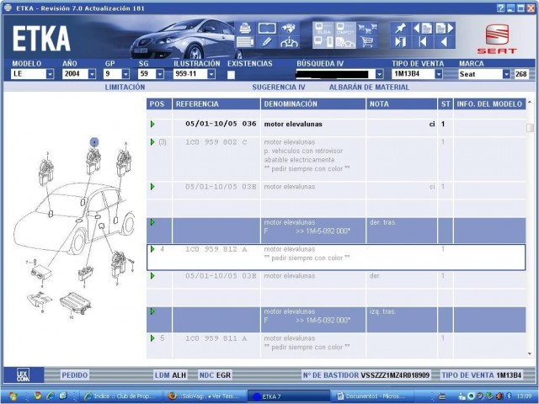The height and width of the screenshot is (404, 539).
Task: Click the exit door arrow icon
Action: [x=401, y=42]
